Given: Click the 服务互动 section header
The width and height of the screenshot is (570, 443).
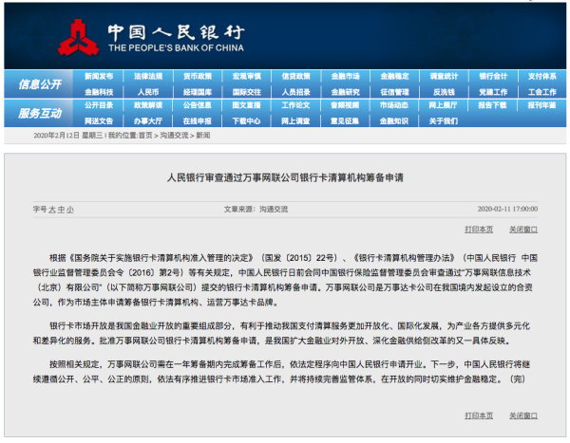Looking at the screenshot, I should (40, 114).
